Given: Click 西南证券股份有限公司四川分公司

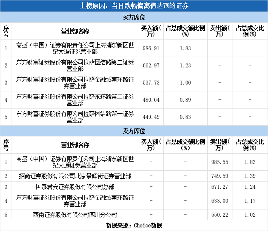Looking at the screenshot, I should coord(75,215).
